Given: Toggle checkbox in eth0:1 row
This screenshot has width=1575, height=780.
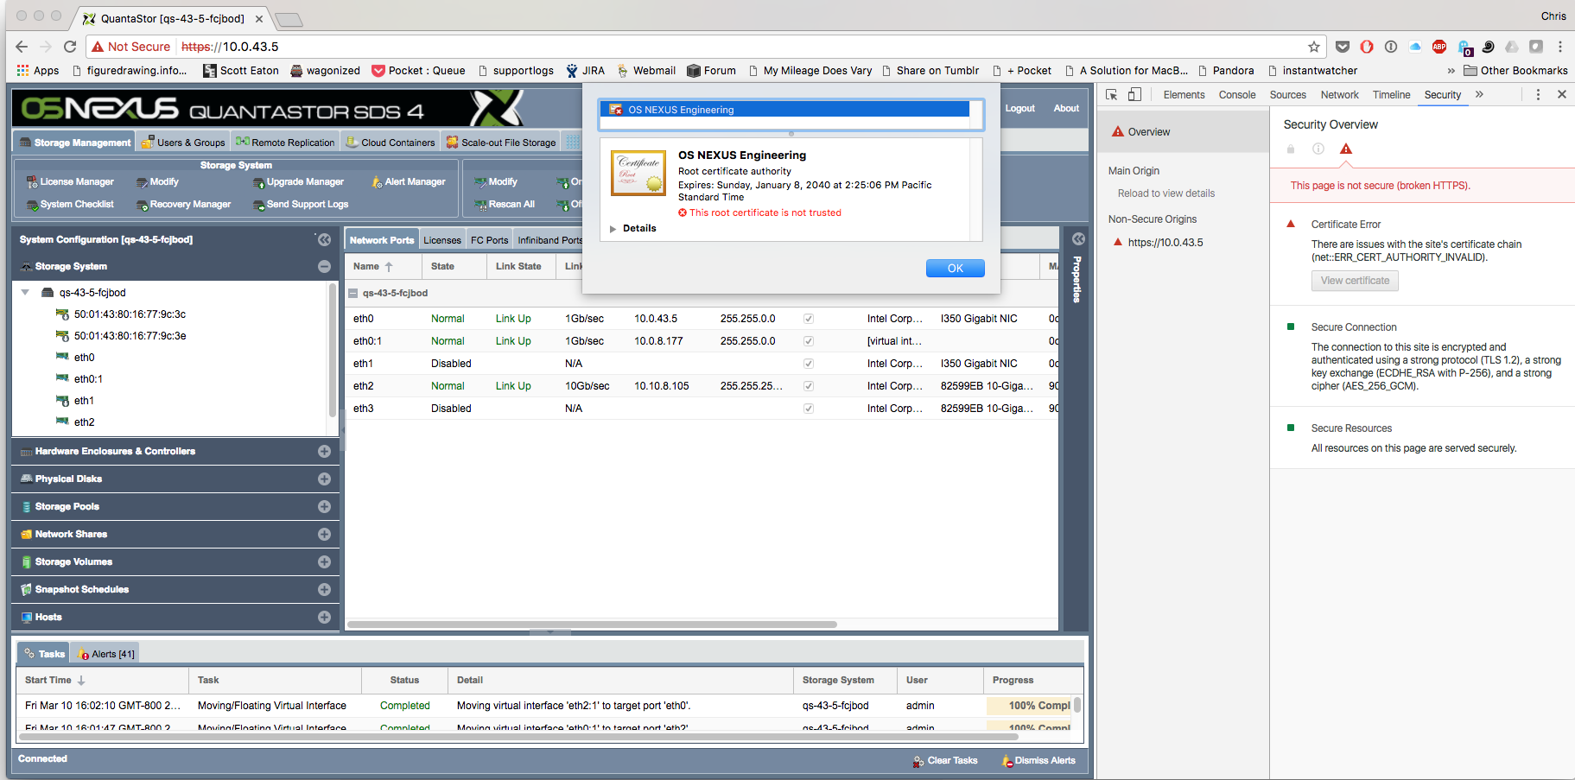Looking at the screenshot, I should (x=809, y=341).
